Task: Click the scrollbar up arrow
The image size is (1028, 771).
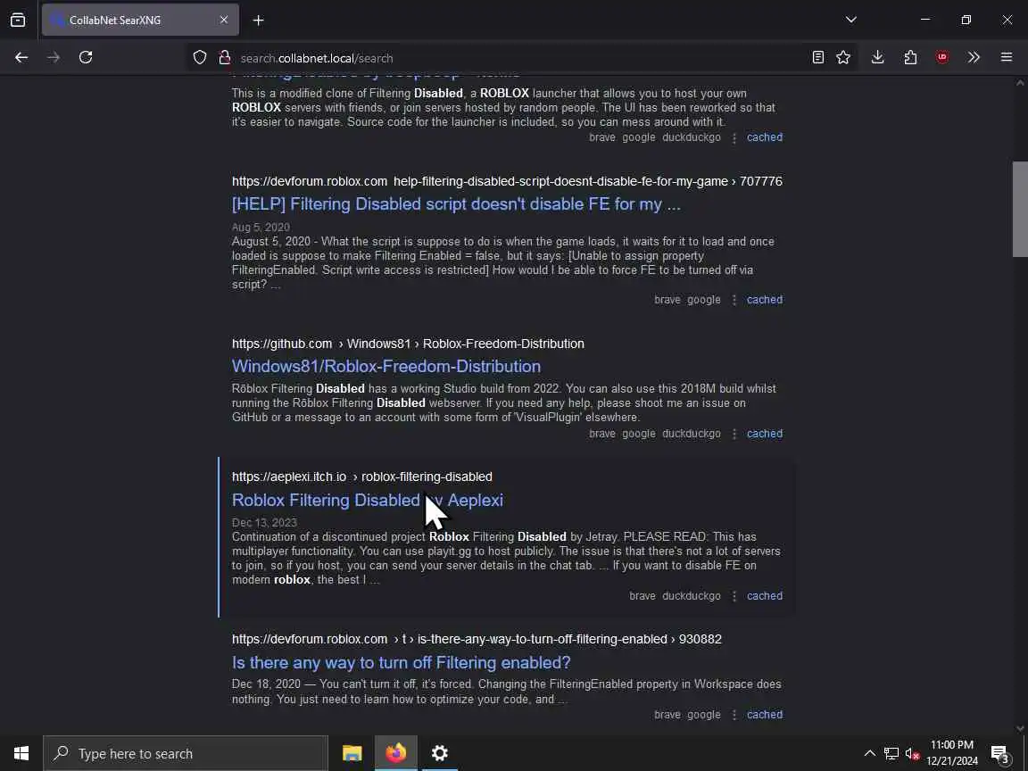Action: (1020, 83)
